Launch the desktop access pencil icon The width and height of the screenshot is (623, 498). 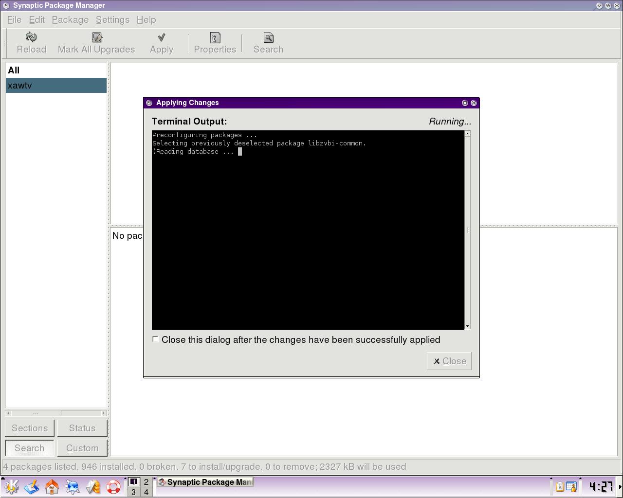pos(32,486)
